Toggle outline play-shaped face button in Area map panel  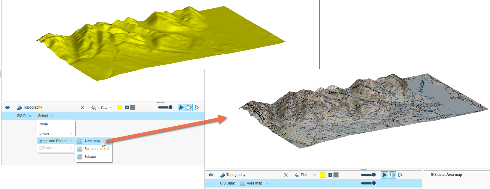[400, 175]
